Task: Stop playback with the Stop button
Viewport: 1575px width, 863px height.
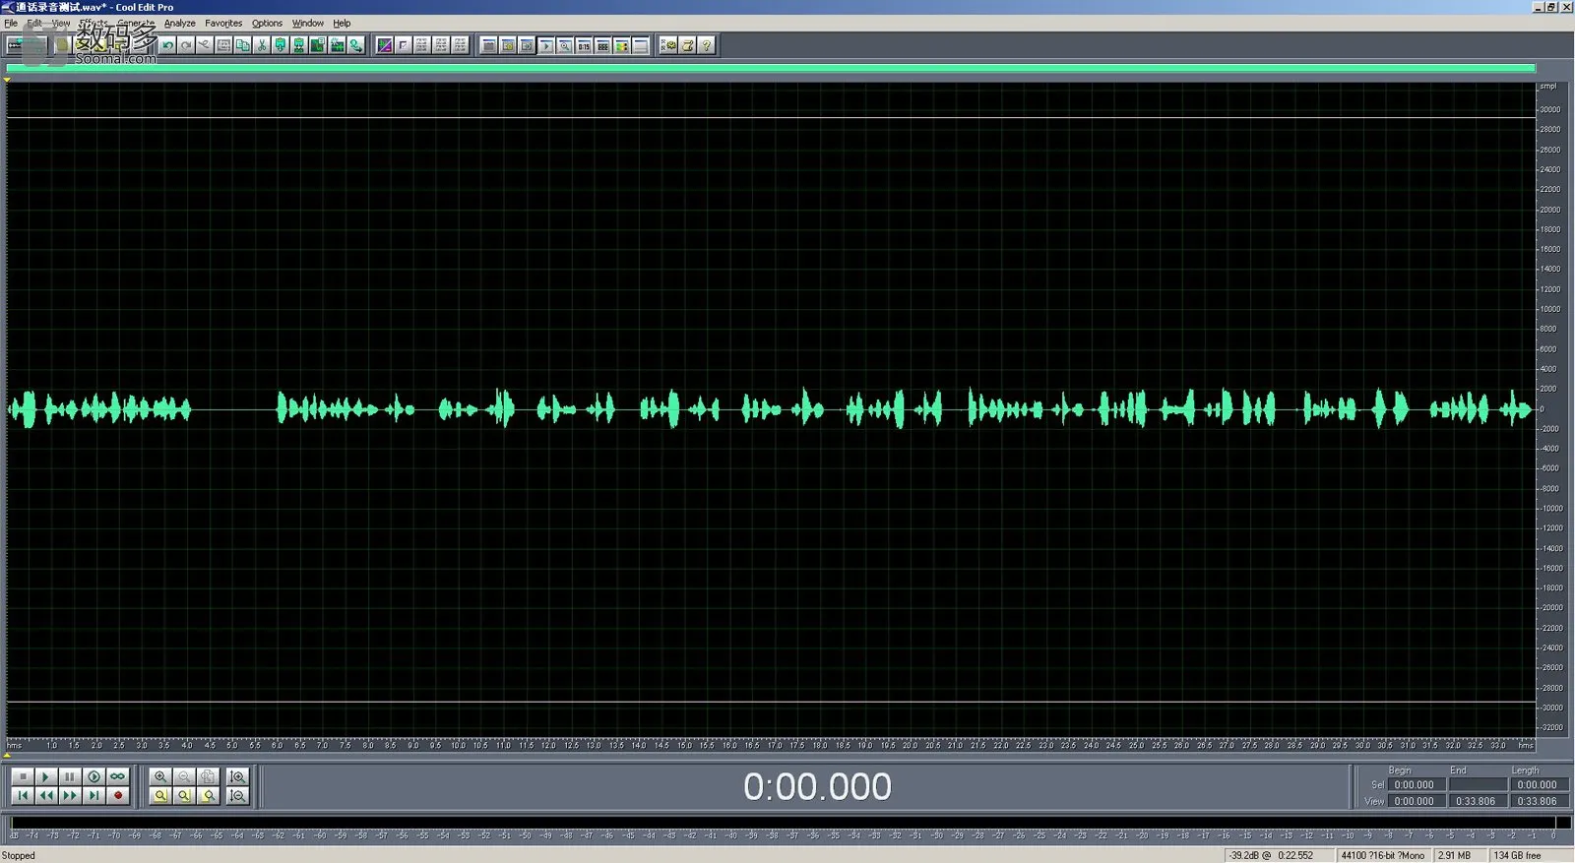Action: (x=22, y=776)
